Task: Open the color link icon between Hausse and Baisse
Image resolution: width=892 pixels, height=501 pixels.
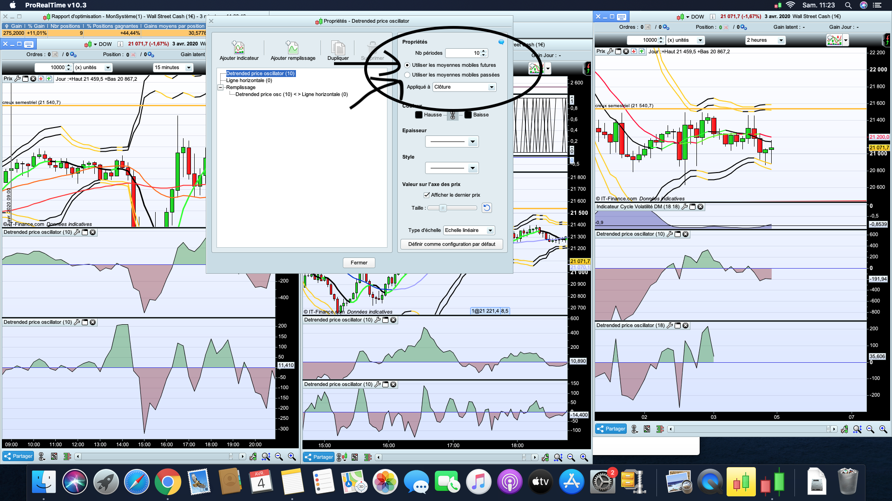Action: point(453,115)
